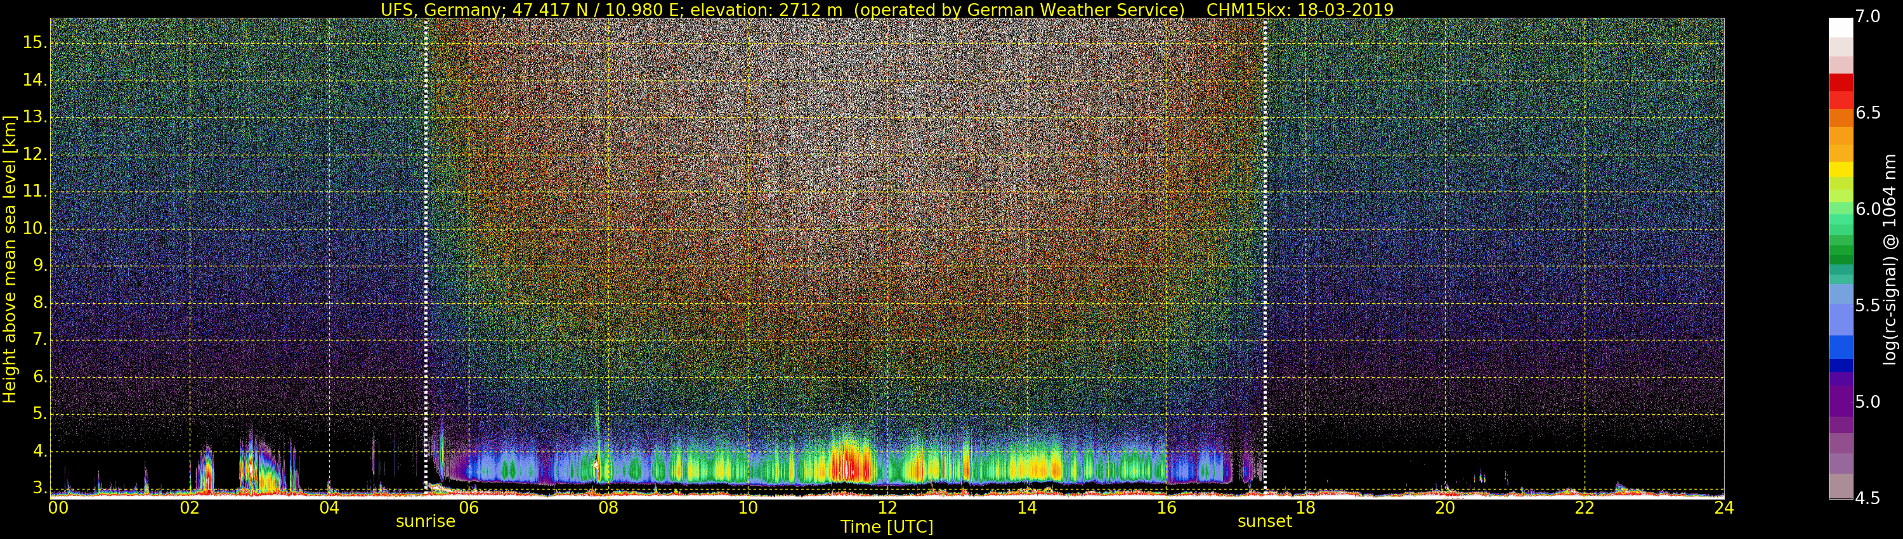This screenshot has width=1903, height=539.
Task: Click the 12 hour tick on time axis
Action: tap(887, 508)
